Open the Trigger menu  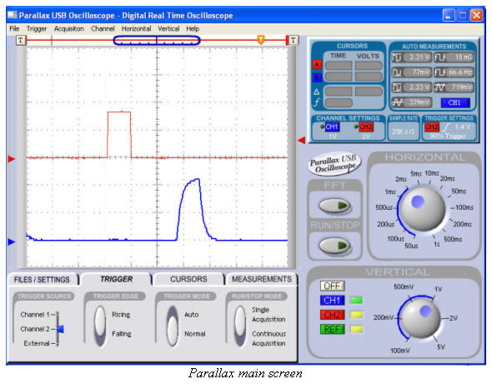(37, 29)
